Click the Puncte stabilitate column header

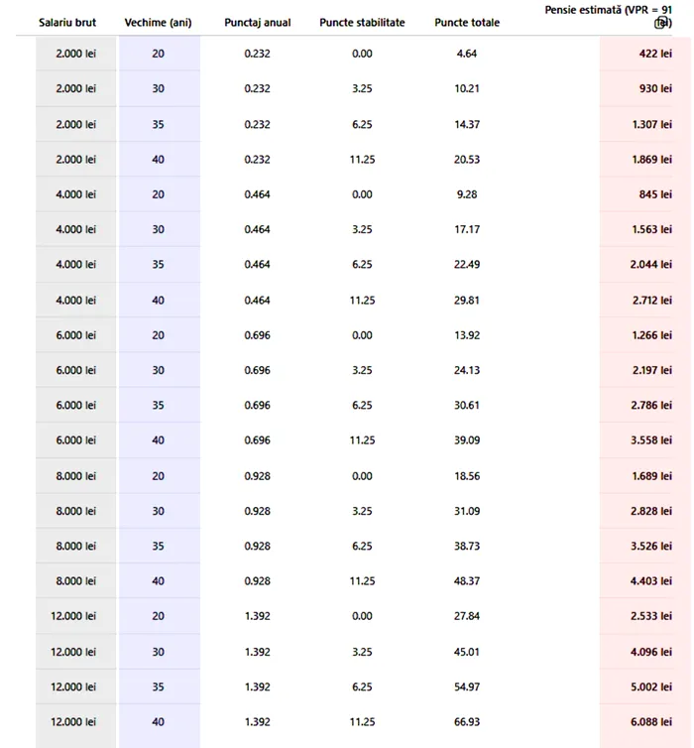362,23
